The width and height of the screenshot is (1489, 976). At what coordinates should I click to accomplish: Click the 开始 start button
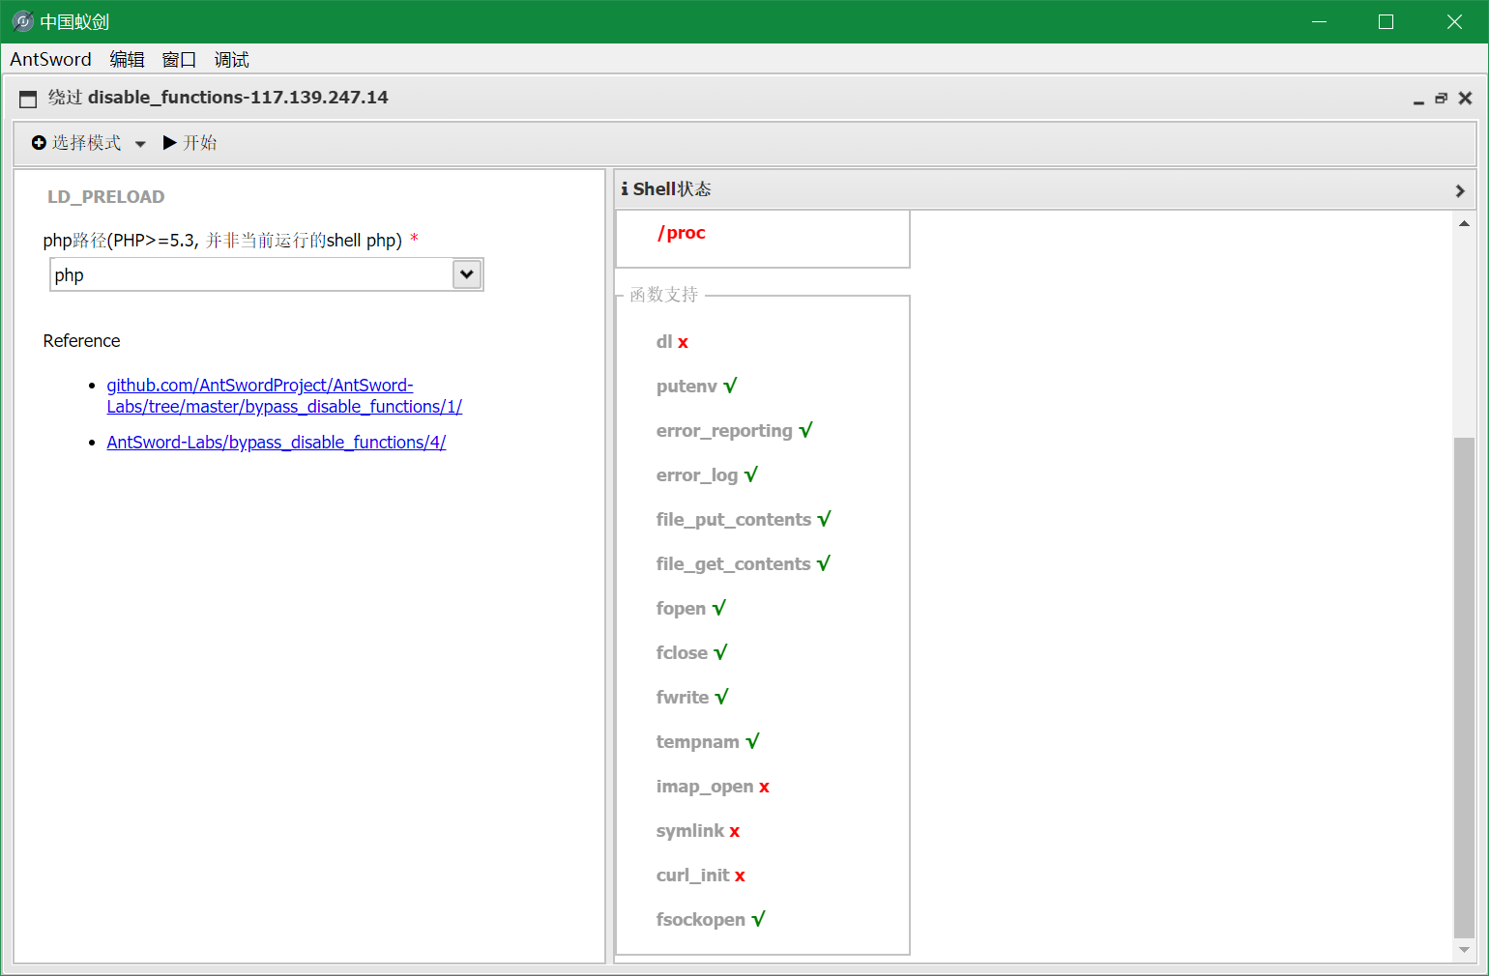pos(190,143)
